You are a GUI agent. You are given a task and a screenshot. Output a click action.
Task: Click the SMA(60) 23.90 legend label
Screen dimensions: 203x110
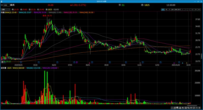(55, 12)
